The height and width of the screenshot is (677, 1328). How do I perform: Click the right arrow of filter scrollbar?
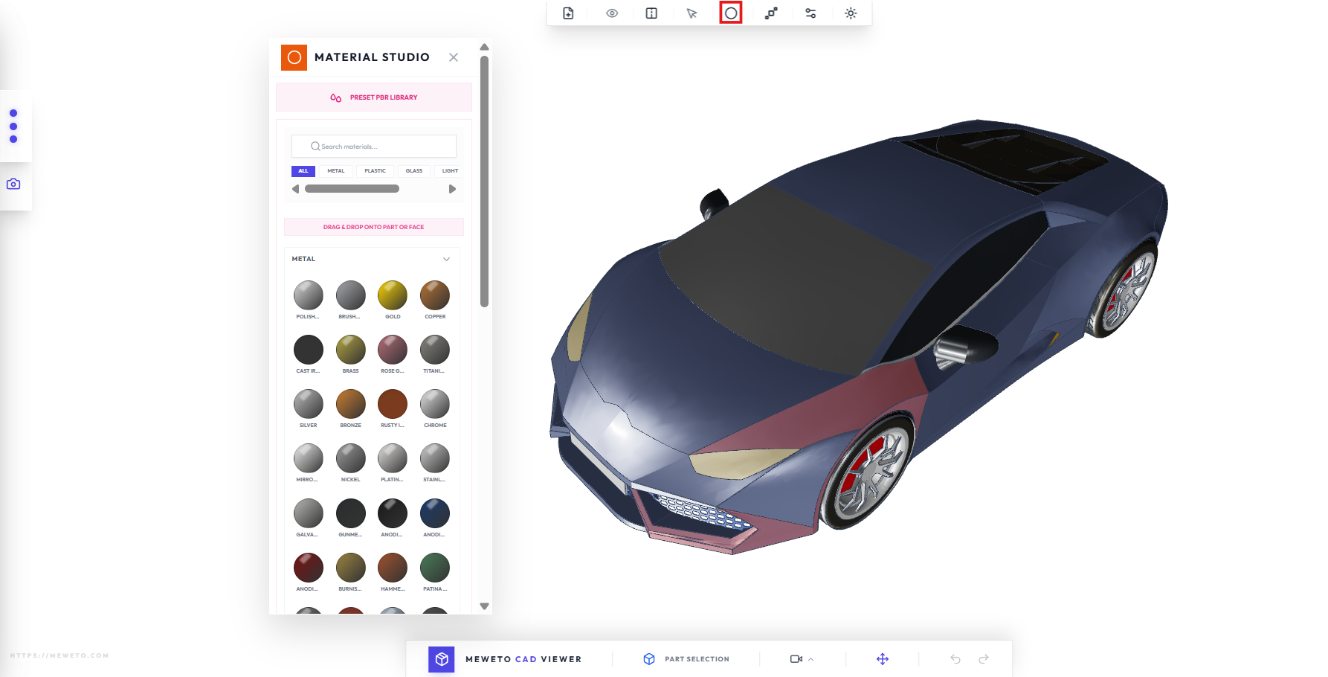click(x=452, y=189)
